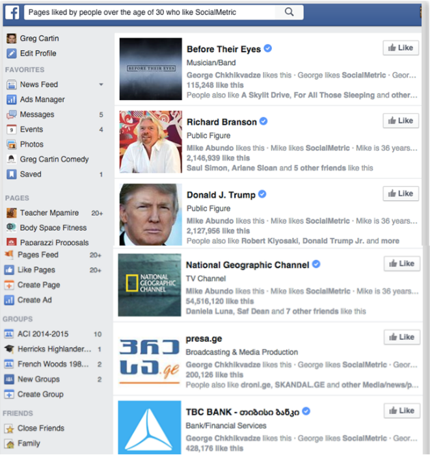
Task: Click the Create Ad chart icon
Action: pyautogui.click(x=9, y=300)
